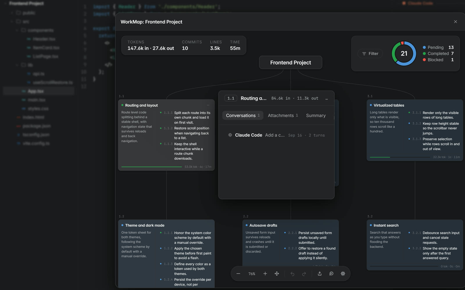Switch to the Conversations tab
Image resolution: width=465 pixels, height=290 pixels.
[x=243, y=115]
